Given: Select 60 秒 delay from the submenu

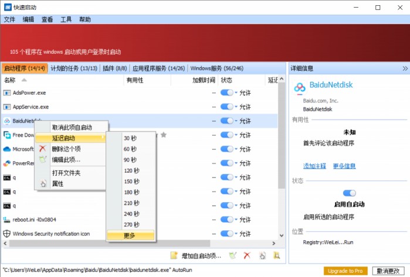Looking at the screenshot, I should click(x=130, y=149).
